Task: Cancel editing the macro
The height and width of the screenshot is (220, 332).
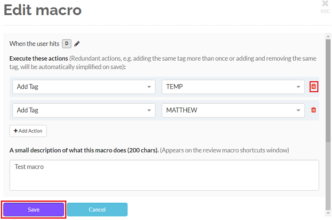Action: [x=97, y=210]
